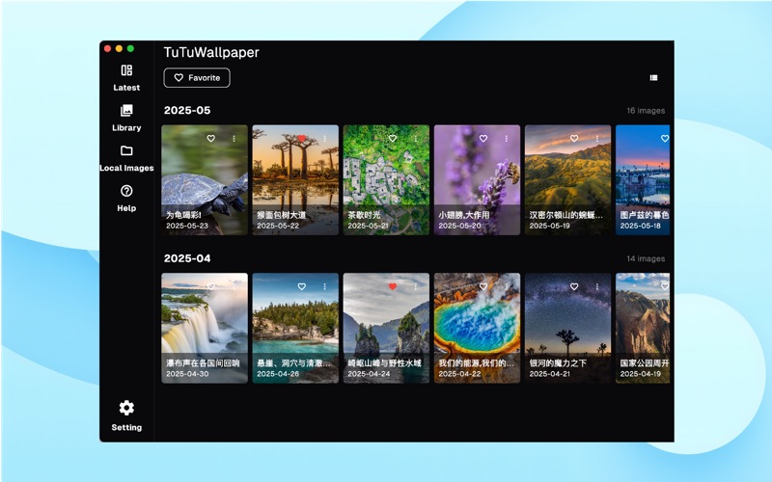
Task: Open three-dot menu on 2025-05-23 wallpaper
Action: (x=234, y=139)
